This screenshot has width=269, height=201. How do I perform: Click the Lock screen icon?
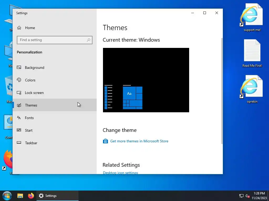pyautogui.click(x=19, y=93)
